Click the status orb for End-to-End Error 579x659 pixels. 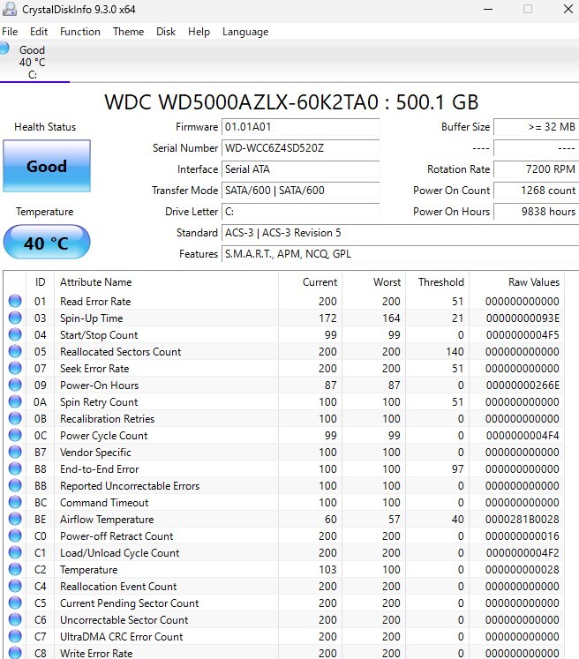15,468
